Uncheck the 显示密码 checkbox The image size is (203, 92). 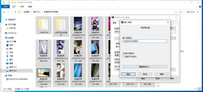click(x=124, y=53)
